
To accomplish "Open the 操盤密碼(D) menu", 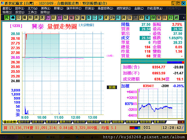I will point(105,8).
